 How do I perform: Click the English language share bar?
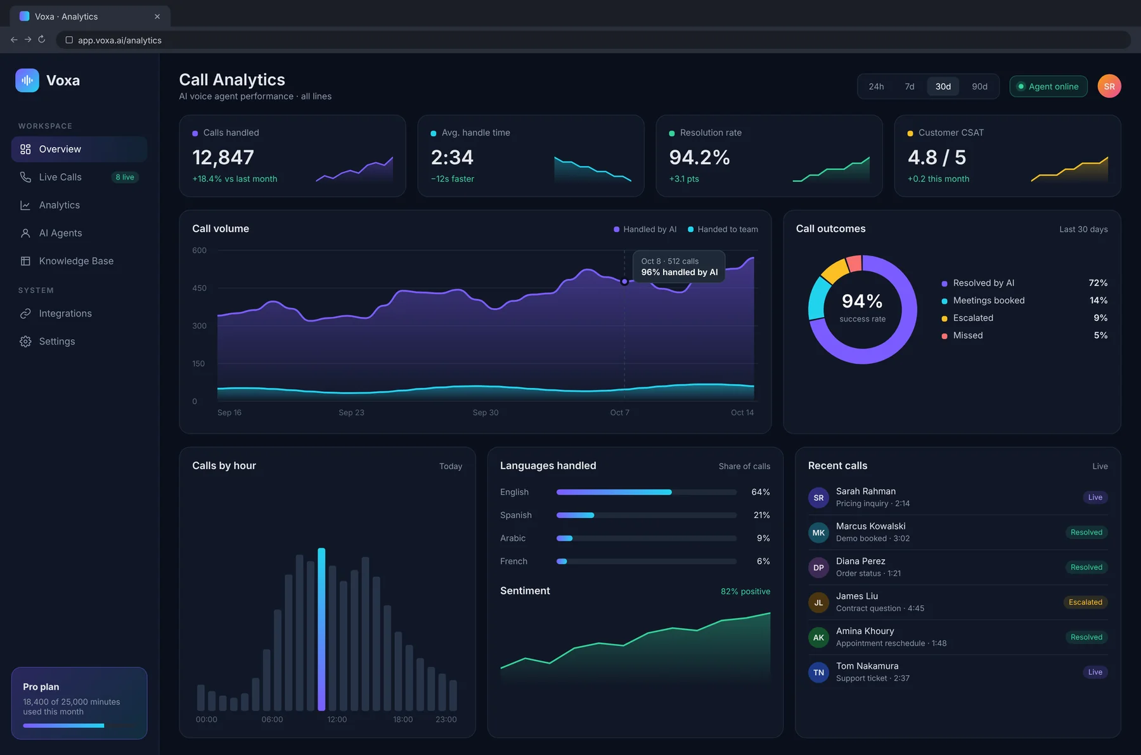pos(647,492)
